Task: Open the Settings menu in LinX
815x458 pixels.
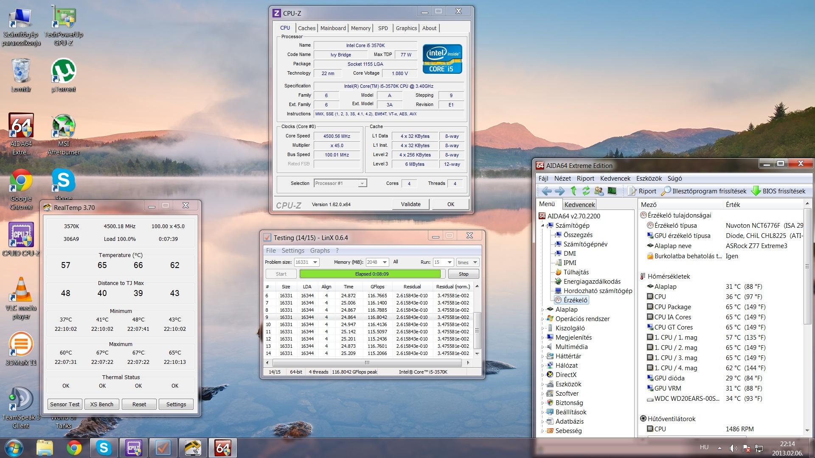Action: coord(293,251)
